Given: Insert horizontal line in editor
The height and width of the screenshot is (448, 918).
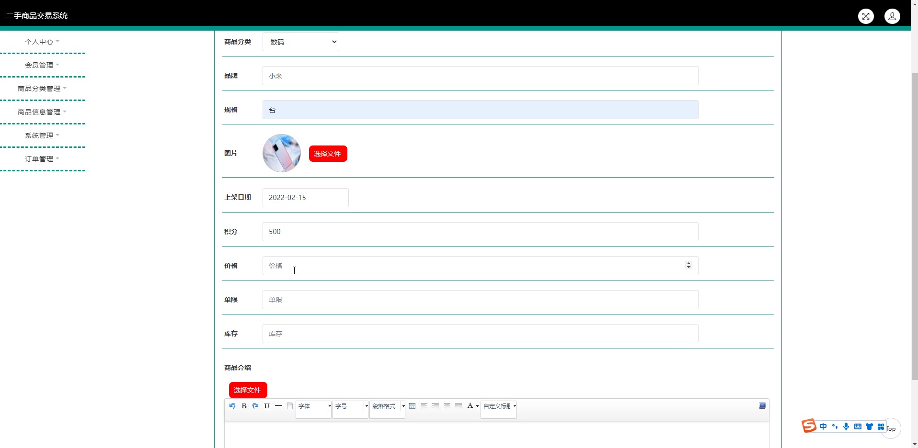Looking at the screenshot, I should point(278,406).
